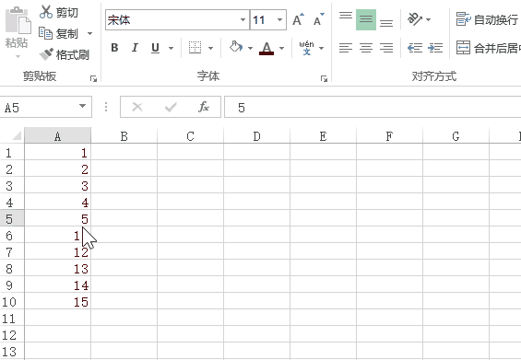Open the Copy dropdown arrow
Image resolution: width=521 pixels, height=360 pixels.
tap(89, 33)
